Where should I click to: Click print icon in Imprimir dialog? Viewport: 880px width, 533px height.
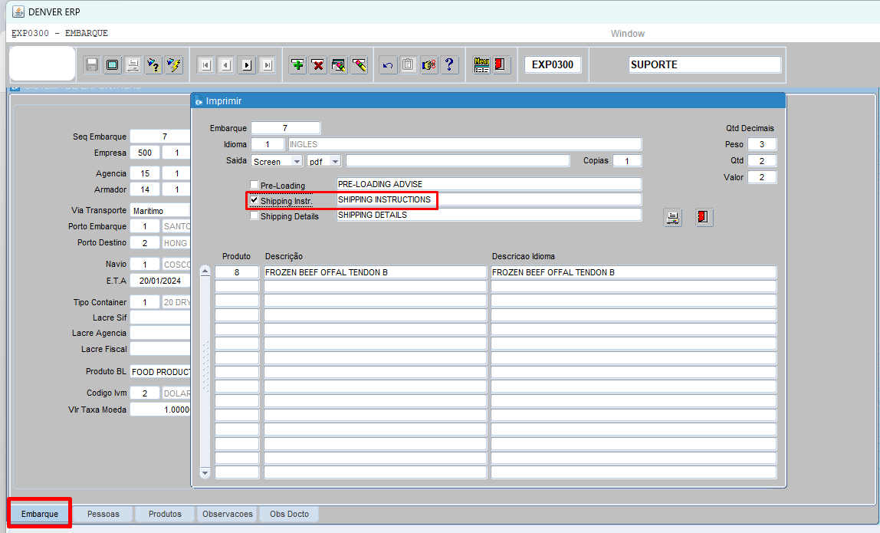pyautogui.click(x=673, y=217)
